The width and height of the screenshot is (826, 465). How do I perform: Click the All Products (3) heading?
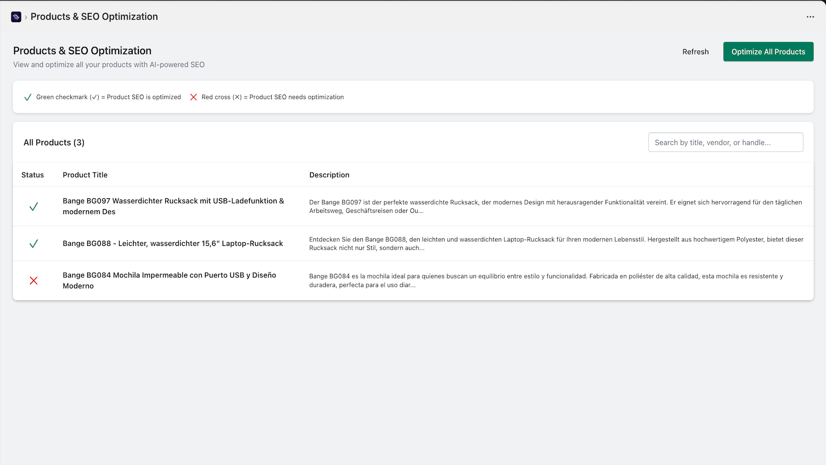[54, 142]
